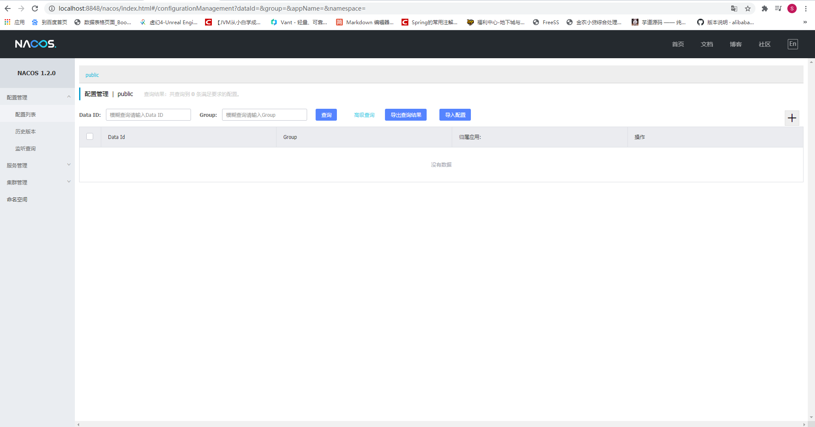Toggle the select-all checkbox in table header
Image resolution: width=815 pixels, height=427 pixels.
90,136
